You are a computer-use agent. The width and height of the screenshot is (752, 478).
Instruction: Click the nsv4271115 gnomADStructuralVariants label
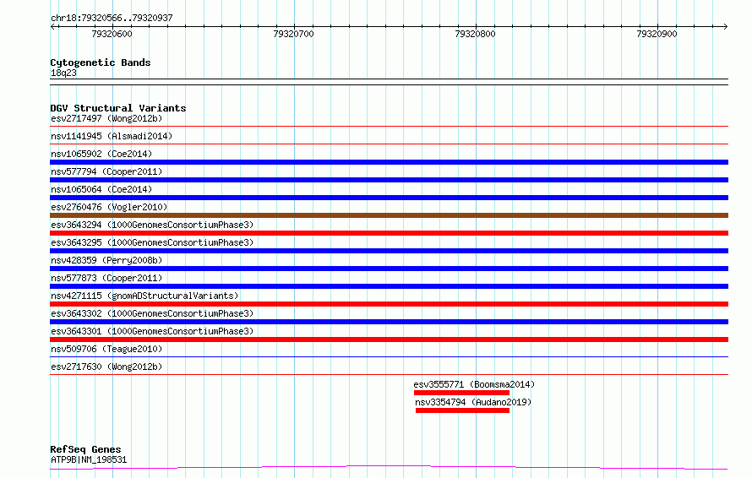click(144, 296)
